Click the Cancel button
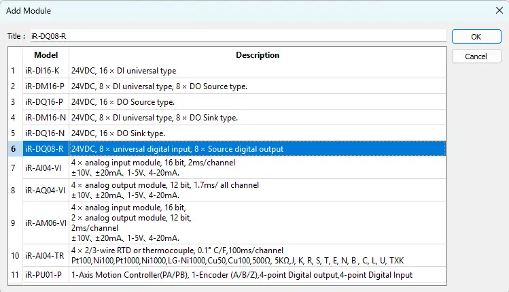This screenshot has width=509, height=292. 476,56
